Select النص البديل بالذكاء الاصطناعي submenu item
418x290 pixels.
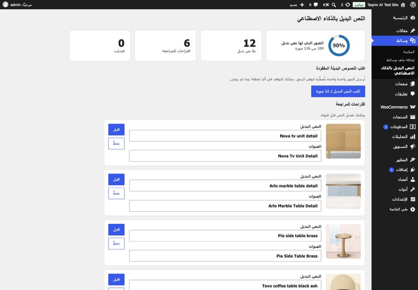coord(398,71)
